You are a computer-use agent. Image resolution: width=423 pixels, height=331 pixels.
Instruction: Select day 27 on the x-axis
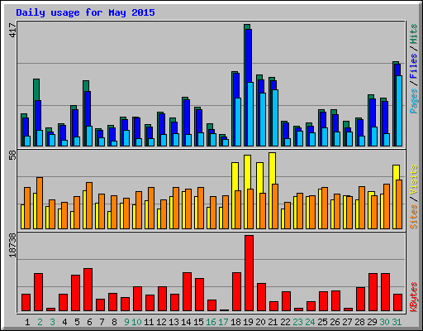(347, 322)
